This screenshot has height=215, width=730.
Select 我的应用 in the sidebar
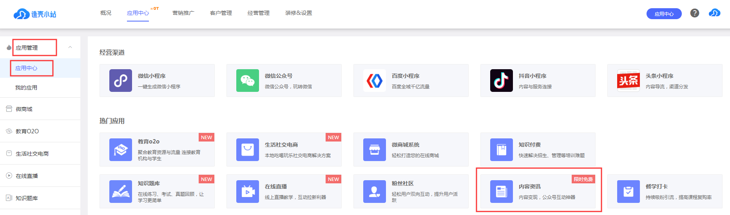(x=26, y=88)
